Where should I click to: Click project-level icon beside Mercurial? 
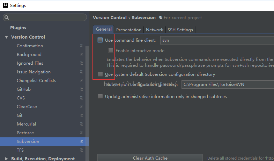click(x=81, y=124)
